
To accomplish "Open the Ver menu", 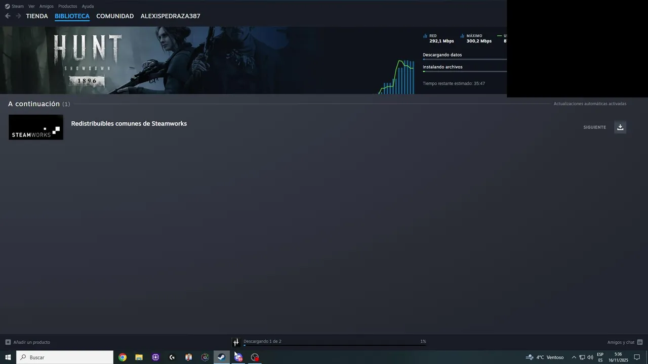I will (x=31, y=6).
